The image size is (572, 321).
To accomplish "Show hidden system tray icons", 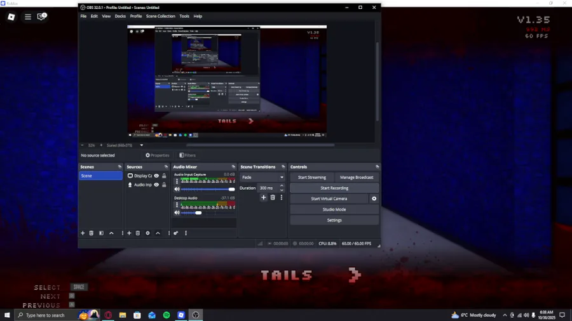I will (505, 315).
